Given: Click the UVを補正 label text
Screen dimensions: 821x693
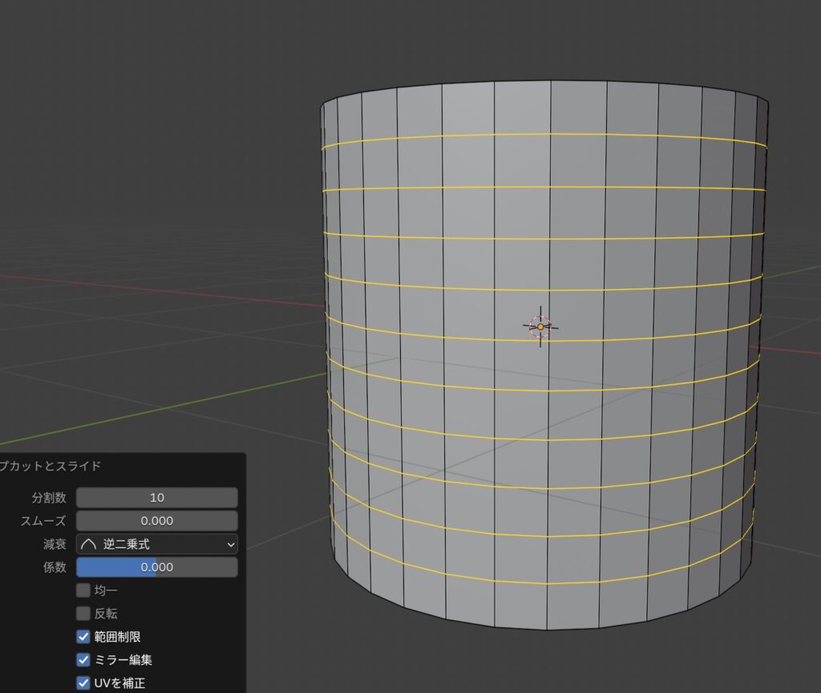Looking at the screenshot, I should point(119,683).
